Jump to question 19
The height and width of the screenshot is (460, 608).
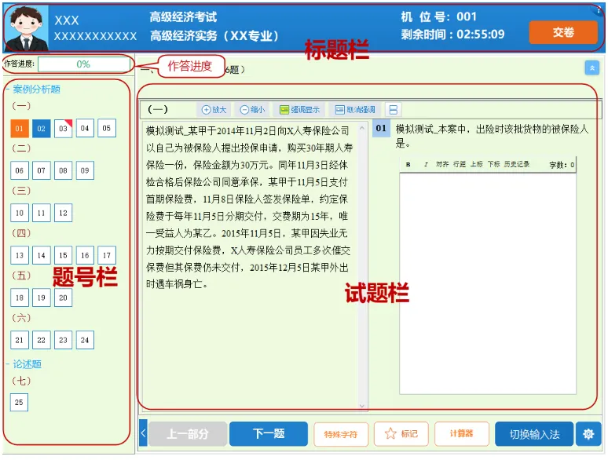coord(41,298)
